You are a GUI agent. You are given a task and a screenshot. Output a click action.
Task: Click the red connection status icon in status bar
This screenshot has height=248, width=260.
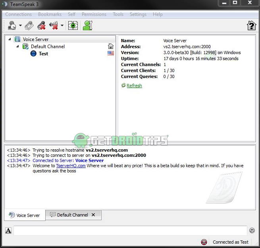click(x=204, y=242)
